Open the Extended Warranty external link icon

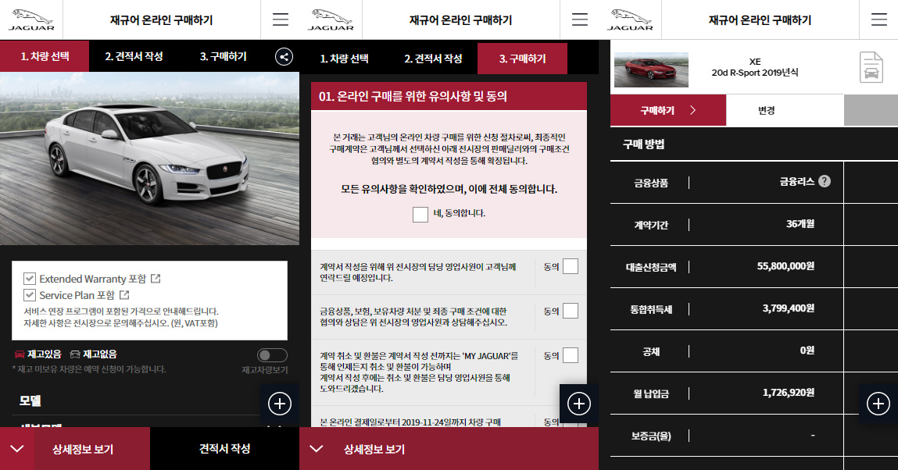156,279
